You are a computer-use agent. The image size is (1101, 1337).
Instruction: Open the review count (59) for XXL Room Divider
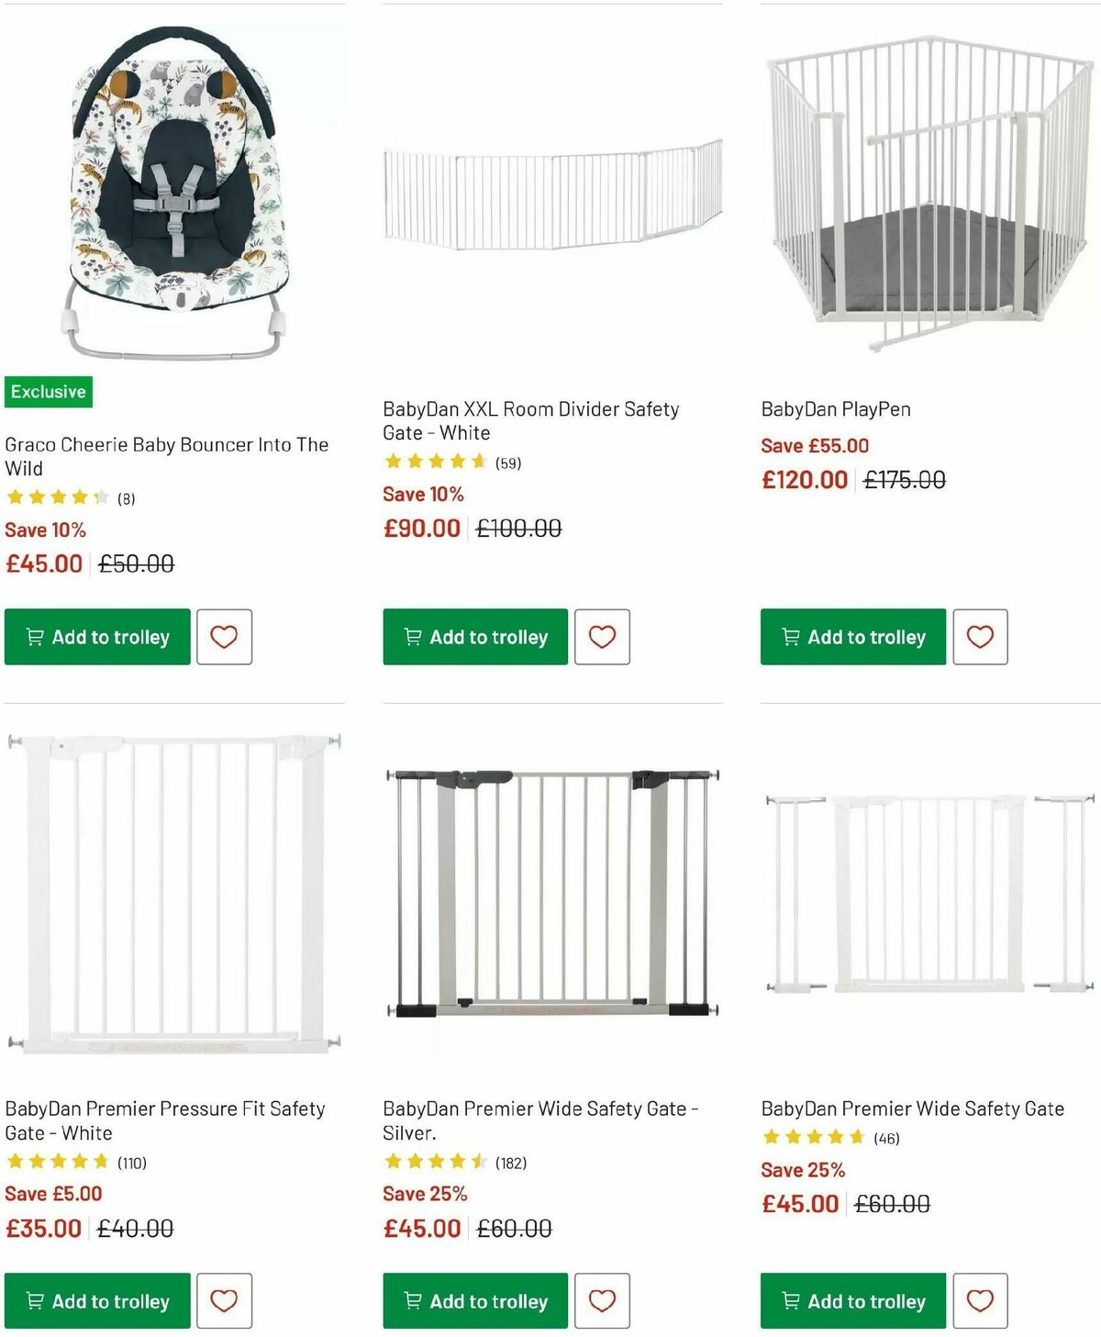point(508,462)
